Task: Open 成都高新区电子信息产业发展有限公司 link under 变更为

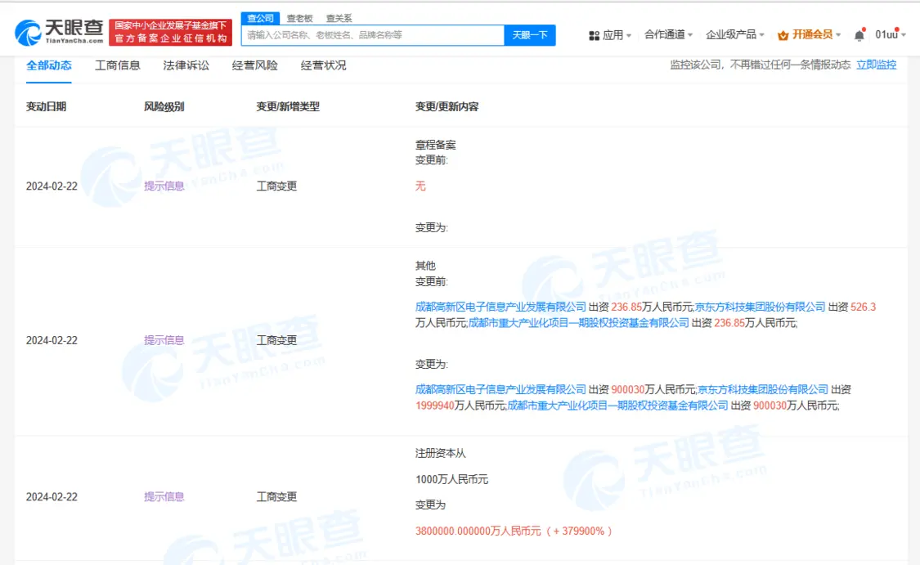Action: click(500, 389)
